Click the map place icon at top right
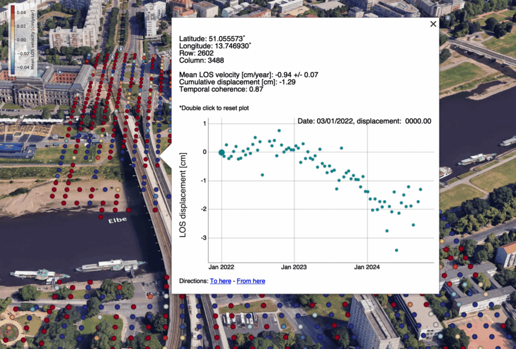The height and width of the screenshot is (349, 516). tap(448, 18)
